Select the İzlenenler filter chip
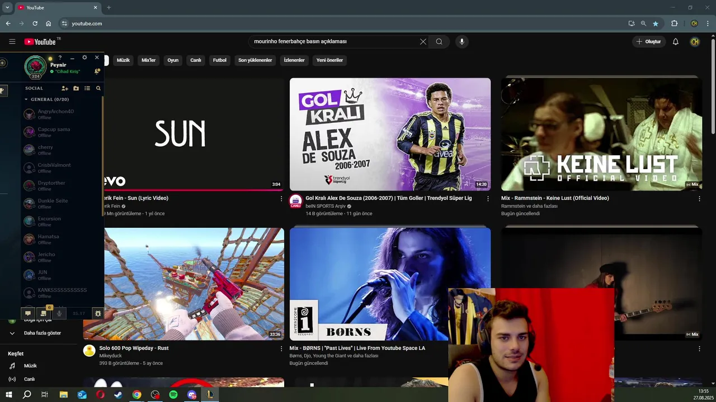The width and height of the screenshot is (716, 402). tap(294, 60)
